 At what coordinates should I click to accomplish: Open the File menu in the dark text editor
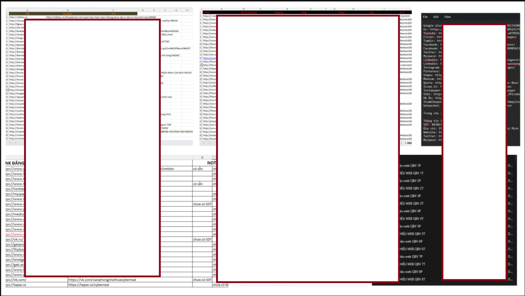[x=425, y=17]
